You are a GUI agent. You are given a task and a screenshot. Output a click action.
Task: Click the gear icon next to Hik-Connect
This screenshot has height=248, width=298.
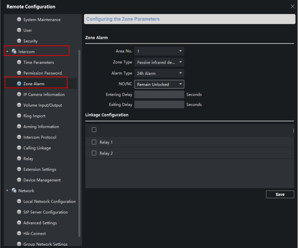click(x=19, y=234)
